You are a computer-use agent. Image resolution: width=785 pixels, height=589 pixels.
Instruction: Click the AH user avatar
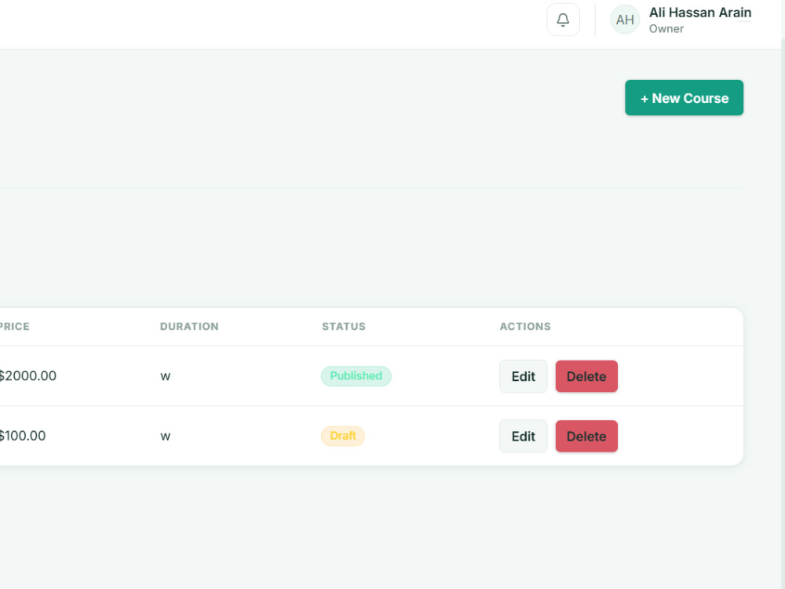tap(625, 20)
